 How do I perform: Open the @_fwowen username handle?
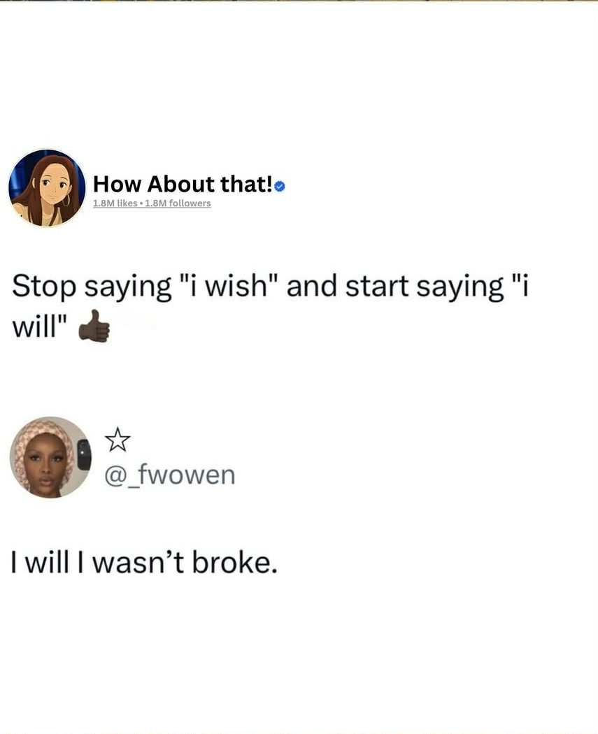coord(169,475)
